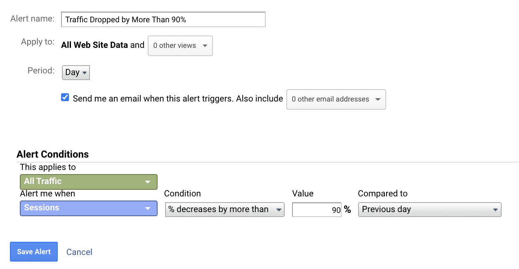Image resolution: width=519 pixels, height=269 pixels.
Task: Click the small arrow next to 'Day'
Action: 85,73
